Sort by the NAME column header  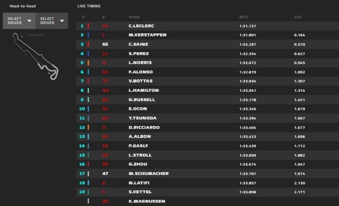pyautogui.click(x=134, y=17)
